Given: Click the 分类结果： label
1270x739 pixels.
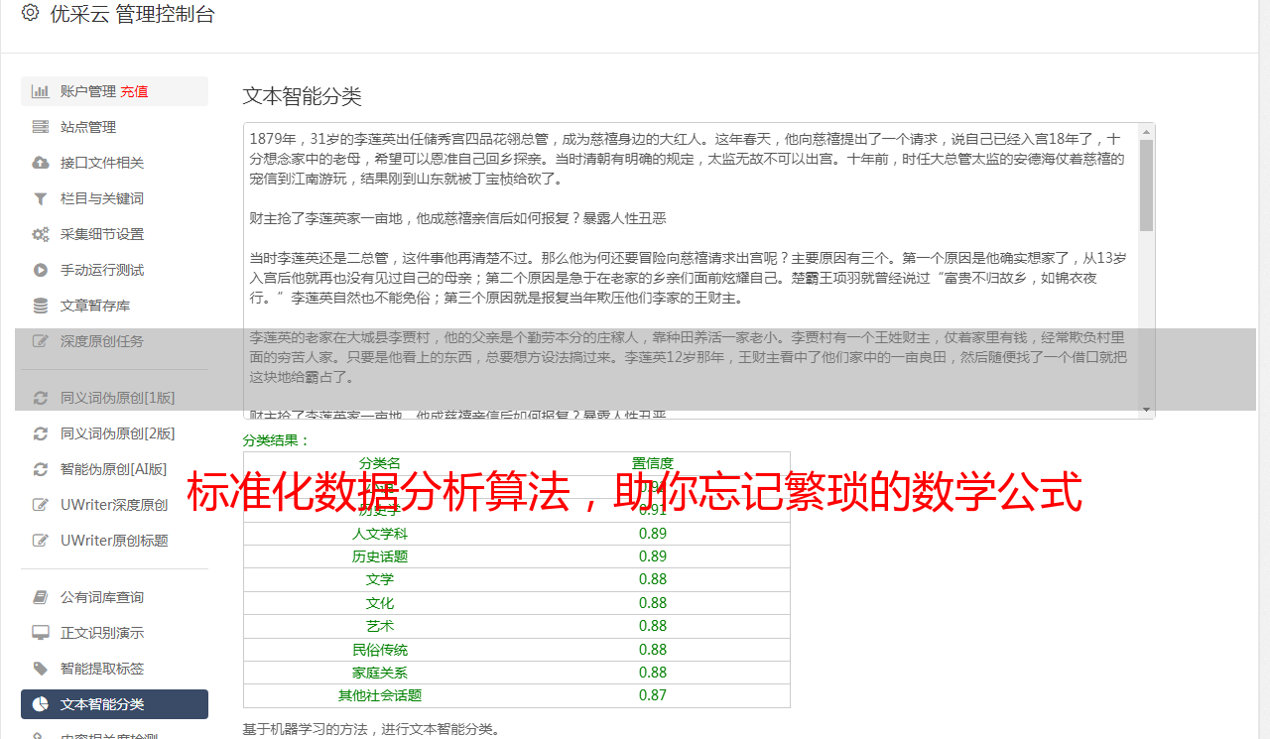Looking at the screenshot, I should (x=277, y=440).
